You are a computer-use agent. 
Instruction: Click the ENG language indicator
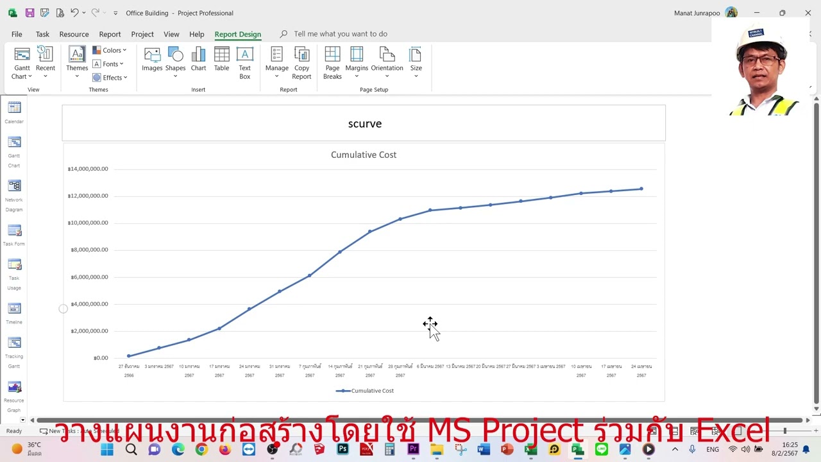coord(713,449)
